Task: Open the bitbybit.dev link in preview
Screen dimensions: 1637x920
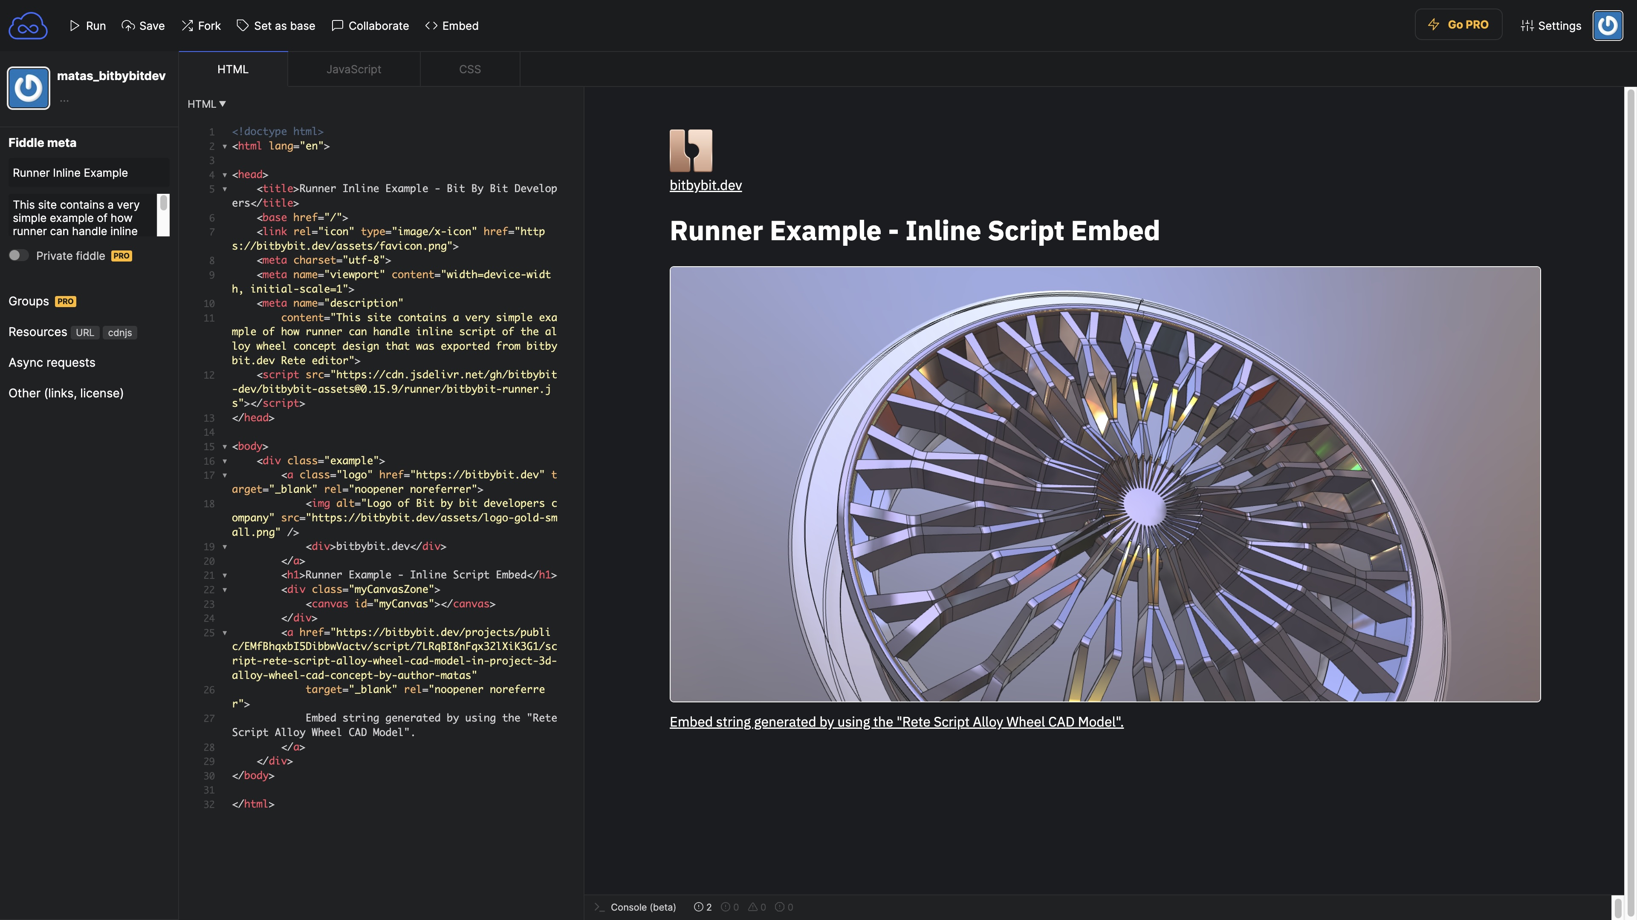Action: coord(706,185)
